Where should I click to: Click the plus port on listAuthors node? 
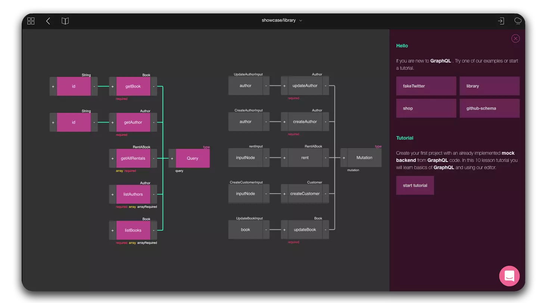coord(113,194)
